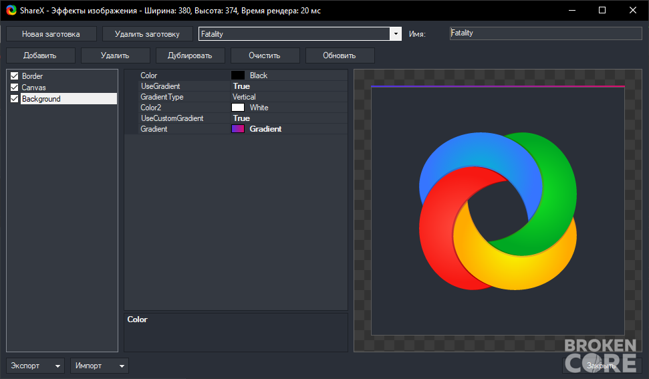Select the GradientType property row
This screenshot has height=379, width=649.
pyautogui.click(x=236, y=97)
